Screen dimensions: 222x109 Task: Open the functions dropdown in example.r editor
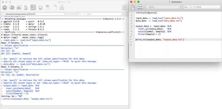pos(164,7)
